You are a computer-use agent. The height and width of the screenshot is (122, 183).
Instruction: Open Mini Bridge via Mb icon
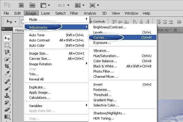click(33, 5)
